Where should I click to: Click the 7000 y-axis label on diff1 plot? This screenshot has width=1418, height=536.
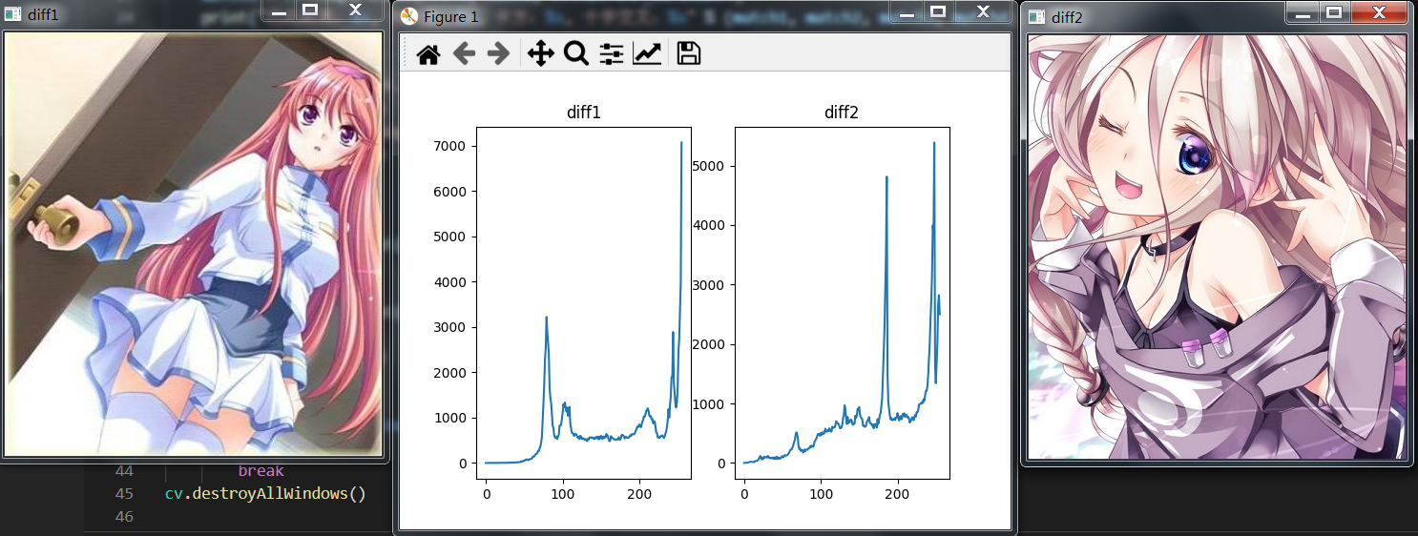[451, 146]
